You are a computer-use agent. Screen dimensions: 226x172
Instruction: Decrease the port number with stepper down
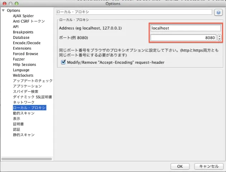coord(219,39)
